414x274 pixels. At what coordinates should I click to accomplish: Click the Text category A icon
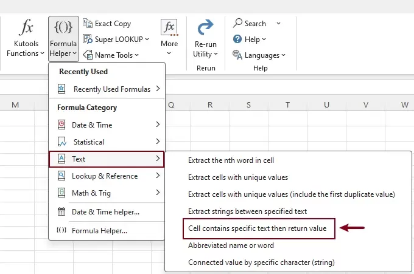[x=61, y=159]
